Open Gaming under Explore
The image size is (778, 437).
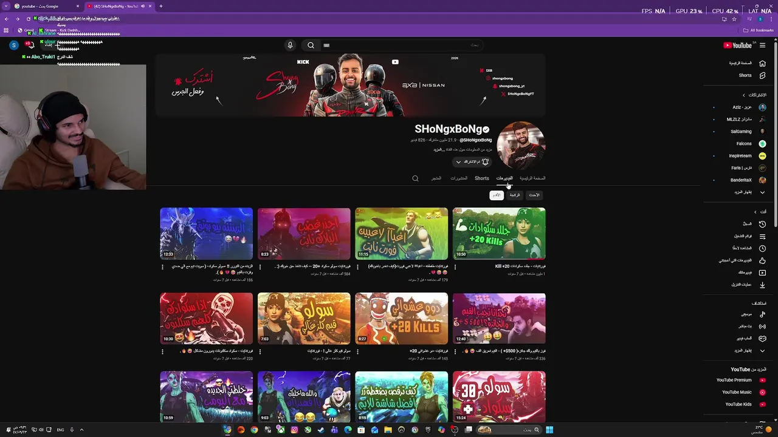(746, 338)
